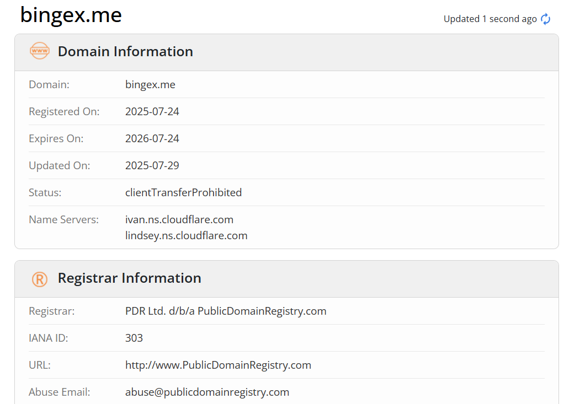
Task: Click name server lindsey.ns.cloudflare.com
Action: pos(187,235)
